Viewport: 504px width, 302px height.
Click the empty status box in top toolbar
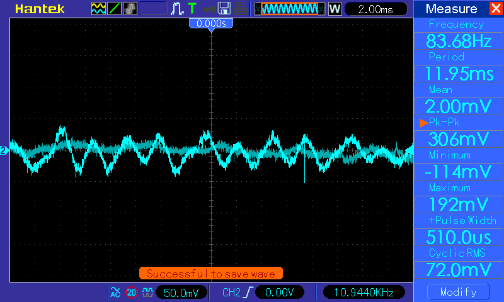click(x=153, y=9)
